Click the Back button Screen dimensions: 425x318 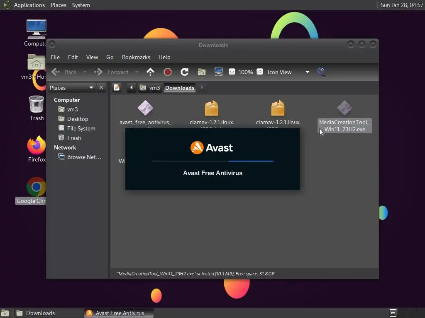(64, 72)
